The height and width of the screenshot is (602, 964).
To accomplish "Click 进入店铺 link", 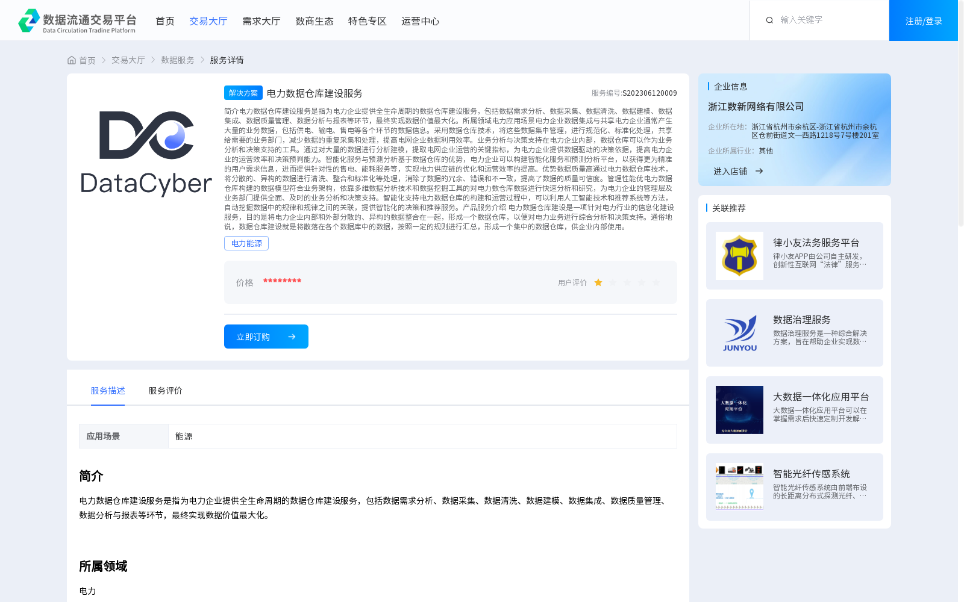I will coord(730,172).
